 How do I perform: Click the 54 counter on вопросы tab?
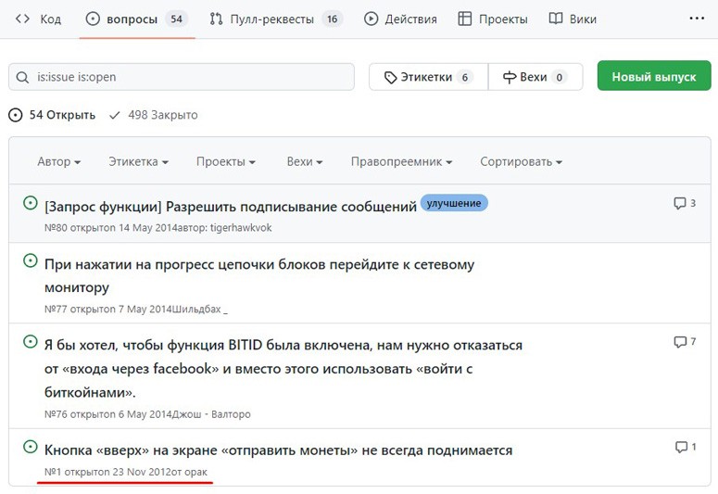(177, 19)
